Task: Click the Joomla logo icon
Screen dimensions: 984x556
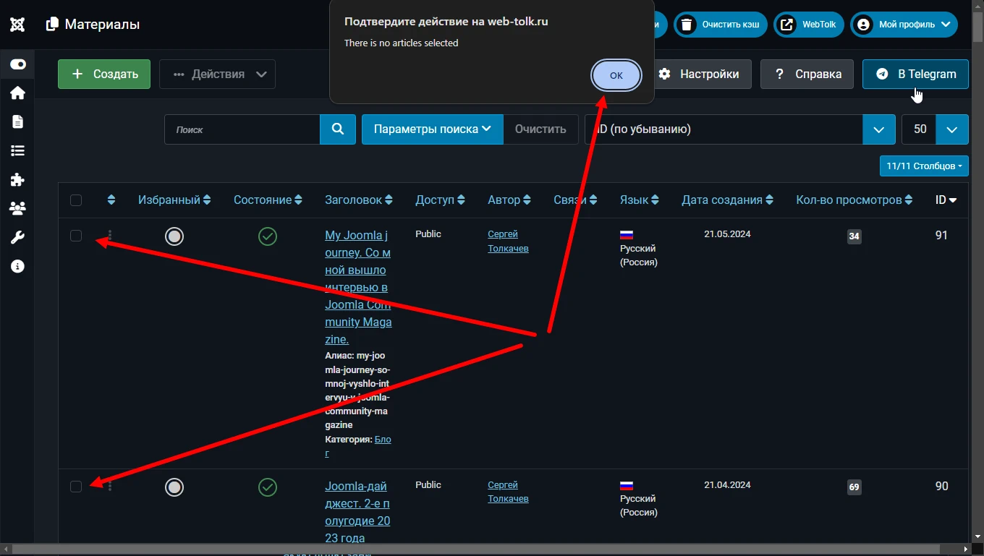Action: point(17,25)
